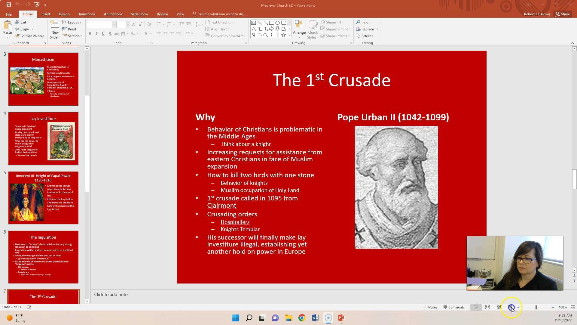The width and height of the screenshot is (577, 325).
Task: Expand the Layout dropdown
Action: pos(72,22)
